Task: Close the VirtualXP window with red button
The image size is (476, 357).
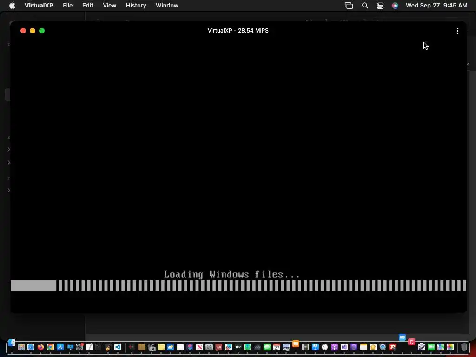Action: pos(23,31)
